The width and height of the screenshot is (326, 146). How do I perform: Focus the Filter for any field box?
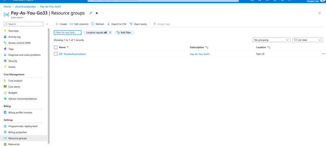coord(68,33)
